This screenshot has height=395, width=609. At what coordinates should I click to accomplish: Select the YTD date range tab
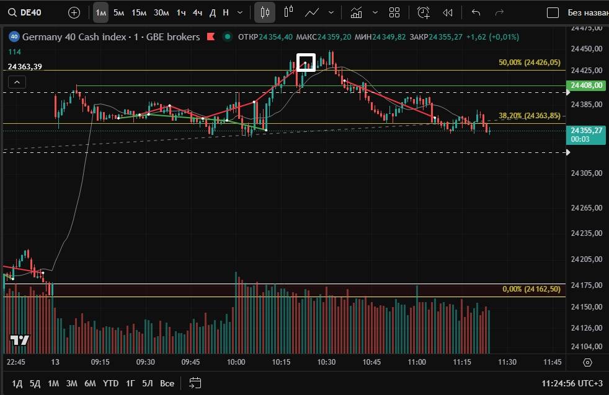[110, 383]
